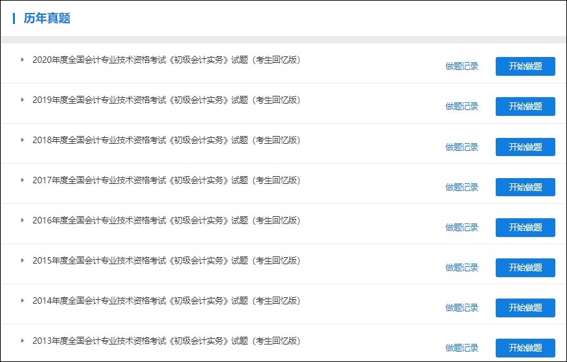
Task: Expand the 2015年度 exam row arrow
Action: [x=23, y=260]
